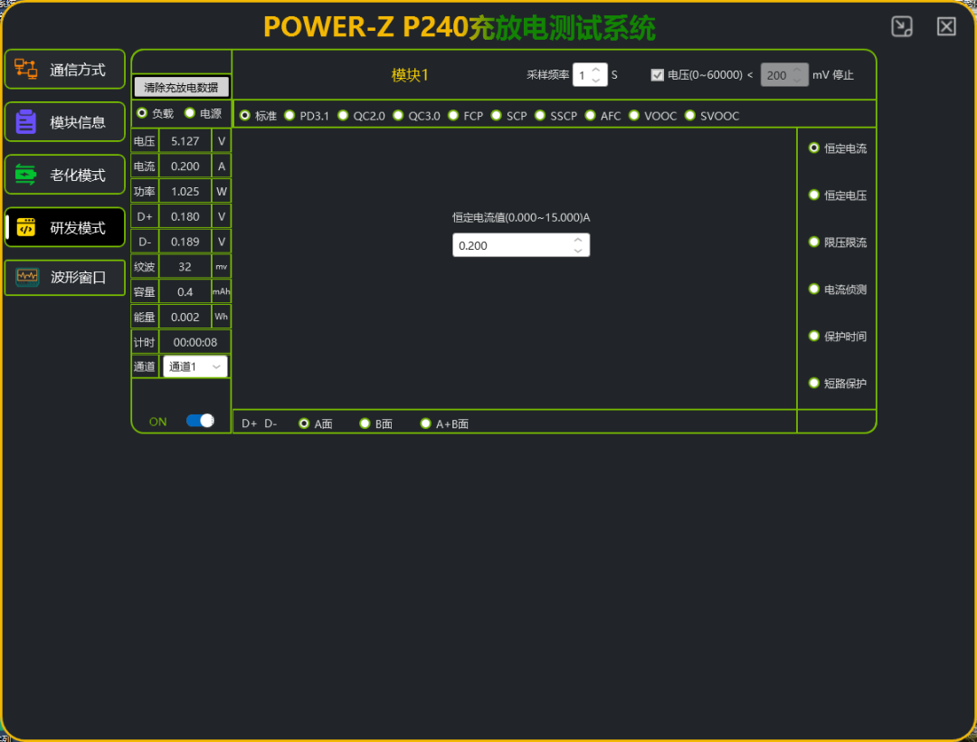Click the 能量 0.002 value

click(185, 317)
